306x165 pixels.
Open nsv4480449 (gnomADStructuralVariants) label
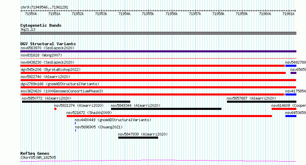(113, 120)
